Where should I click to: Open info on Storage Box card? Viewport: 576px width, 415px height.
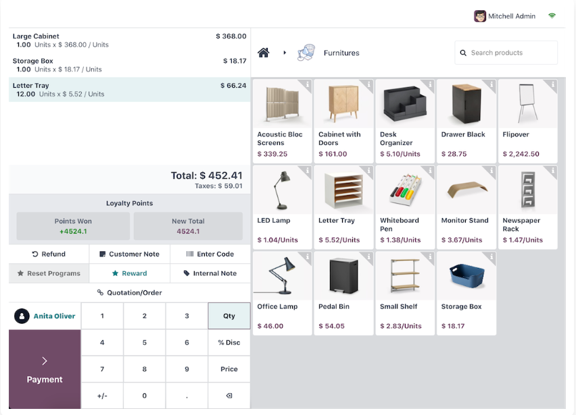point(491,256)
